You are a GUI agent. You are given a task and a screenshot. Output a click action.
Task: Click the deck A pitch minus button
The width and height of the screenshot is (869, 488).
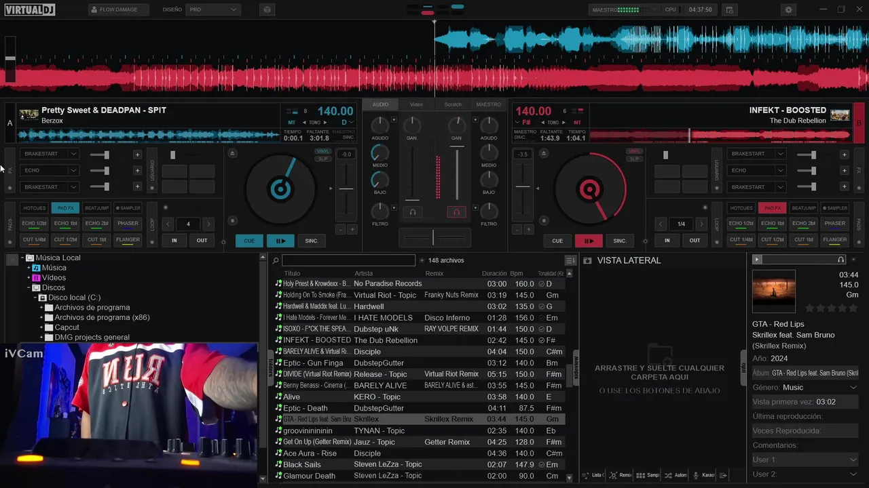341,229
